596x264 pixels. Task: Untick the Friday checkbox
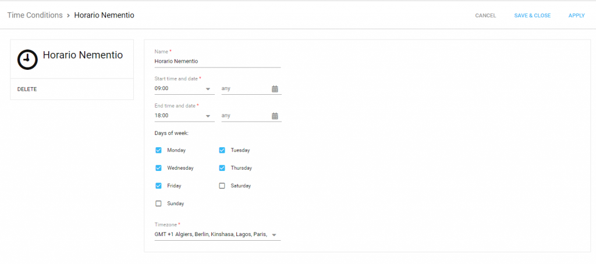pos(158,186)
